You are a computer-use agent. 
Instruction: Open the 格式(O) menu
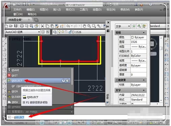tap(70, 10)
